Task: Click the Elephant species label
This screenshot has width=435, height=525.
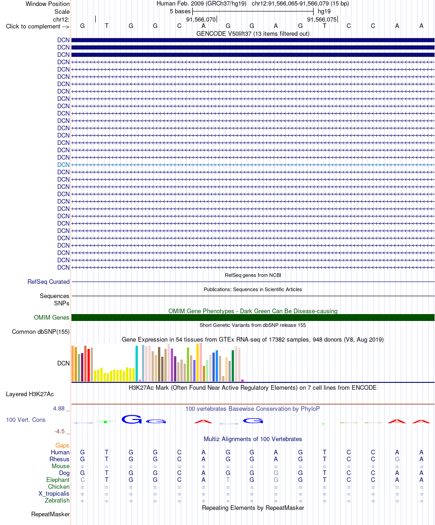Action: pos(58,480)
